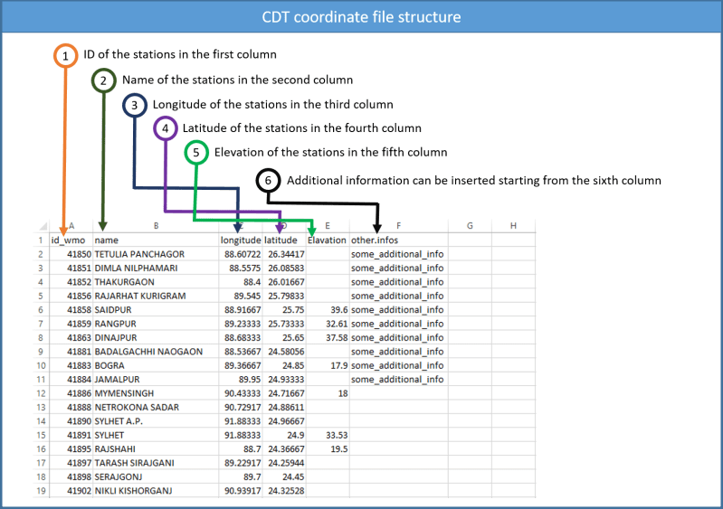Image resolution: width=723 pixels, height=509 pixels.
Task: Click some_additional_info in the SAIDPUR row
Action: (x=398, y=310)
